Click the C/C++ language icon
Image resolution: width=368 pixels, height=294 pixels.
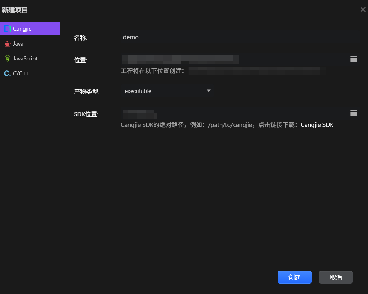pyautogui.click(x=7, y=74)
